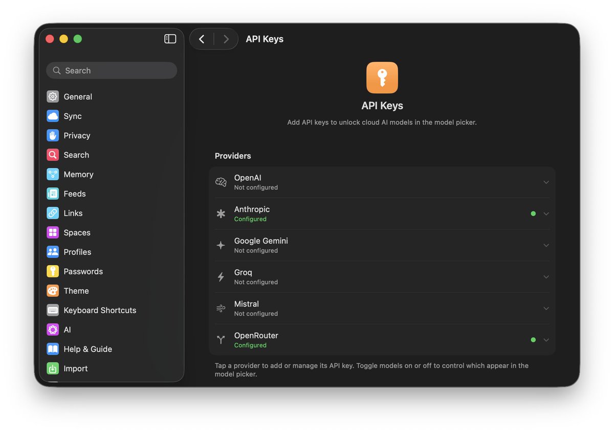Click the Sync cloud icon

coord(53,116)
